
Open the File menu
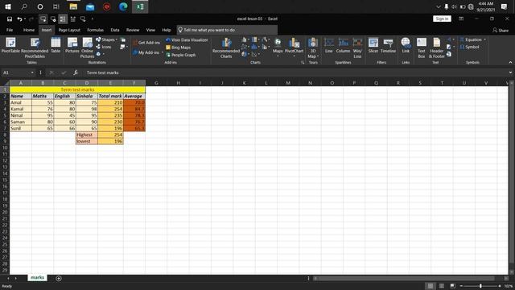tap(10, 30)
